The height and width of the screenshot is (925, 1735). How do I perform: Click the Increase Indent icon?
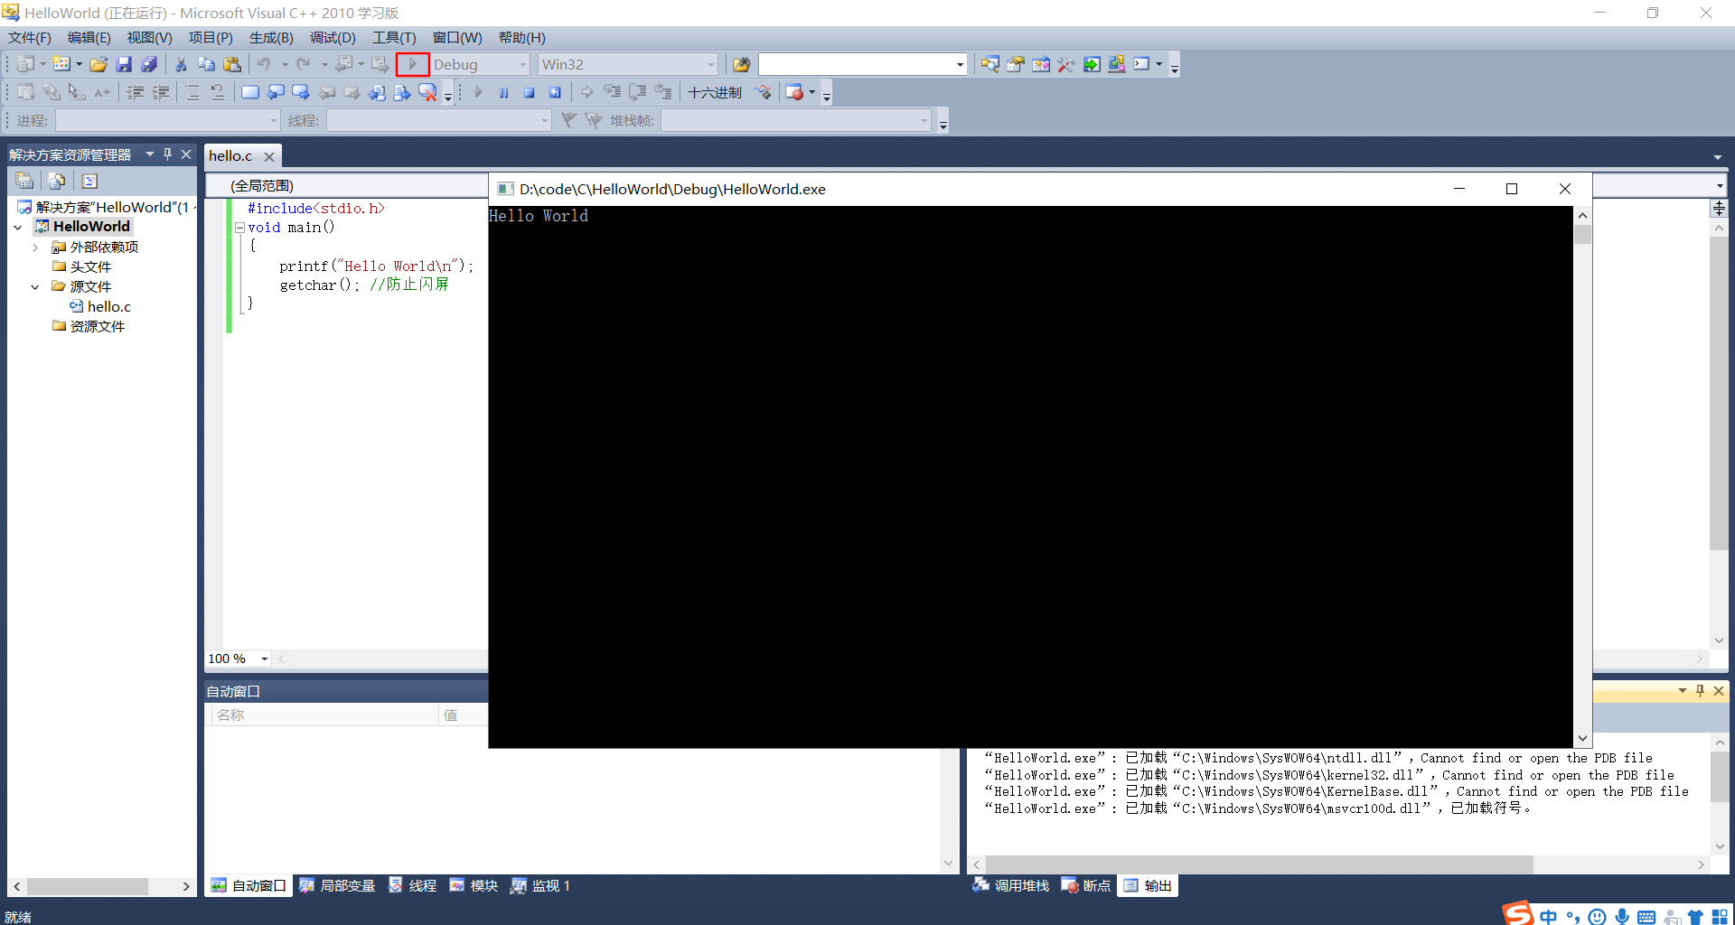161,92
